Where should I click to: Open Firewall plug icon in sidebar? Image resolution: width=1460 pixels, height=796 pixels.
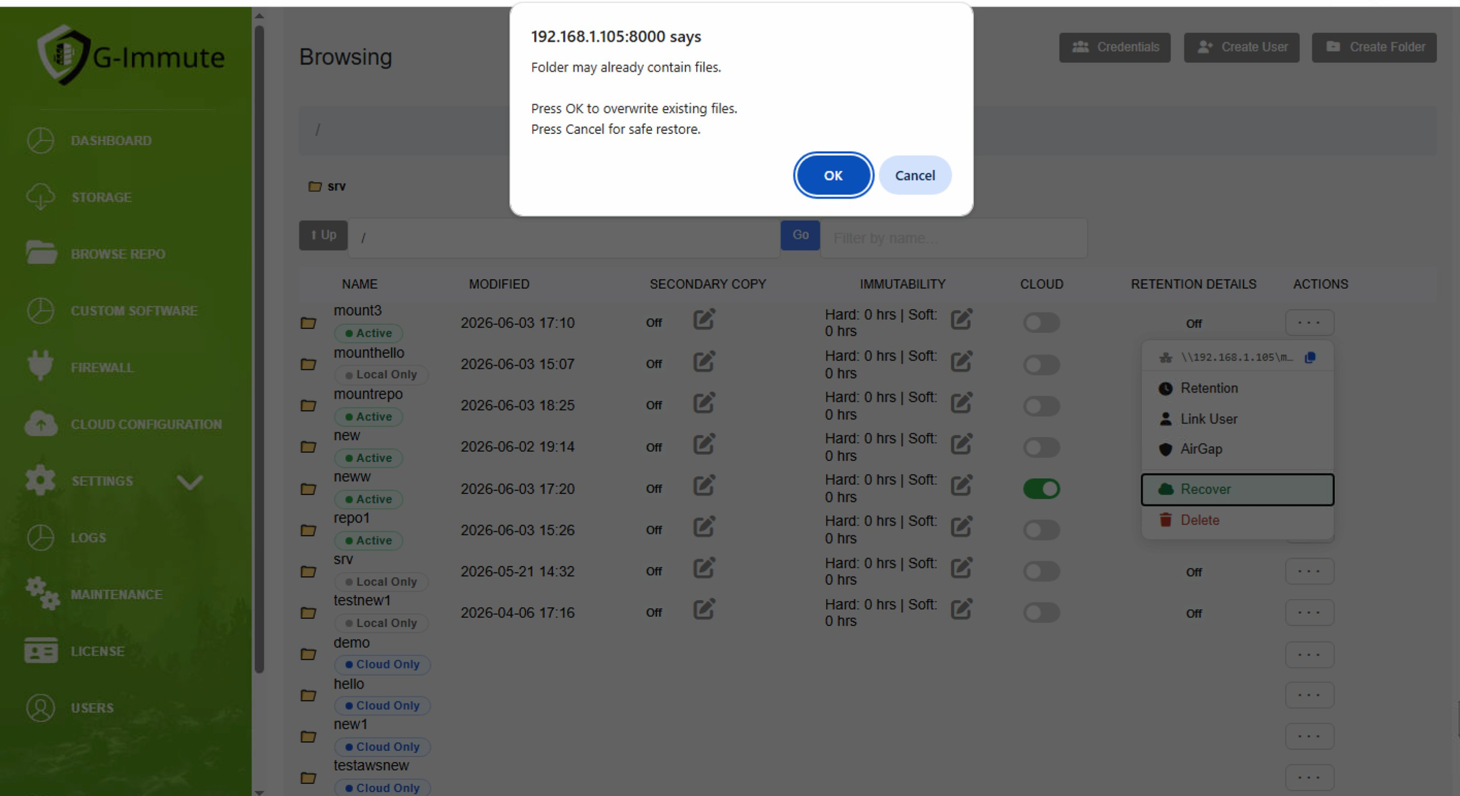coord(40,366)
